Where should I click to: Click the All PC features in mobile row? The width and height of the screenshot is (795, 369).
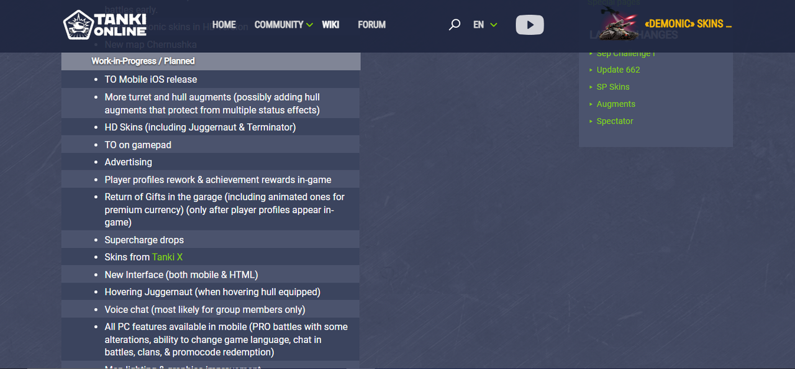[211, 339]
